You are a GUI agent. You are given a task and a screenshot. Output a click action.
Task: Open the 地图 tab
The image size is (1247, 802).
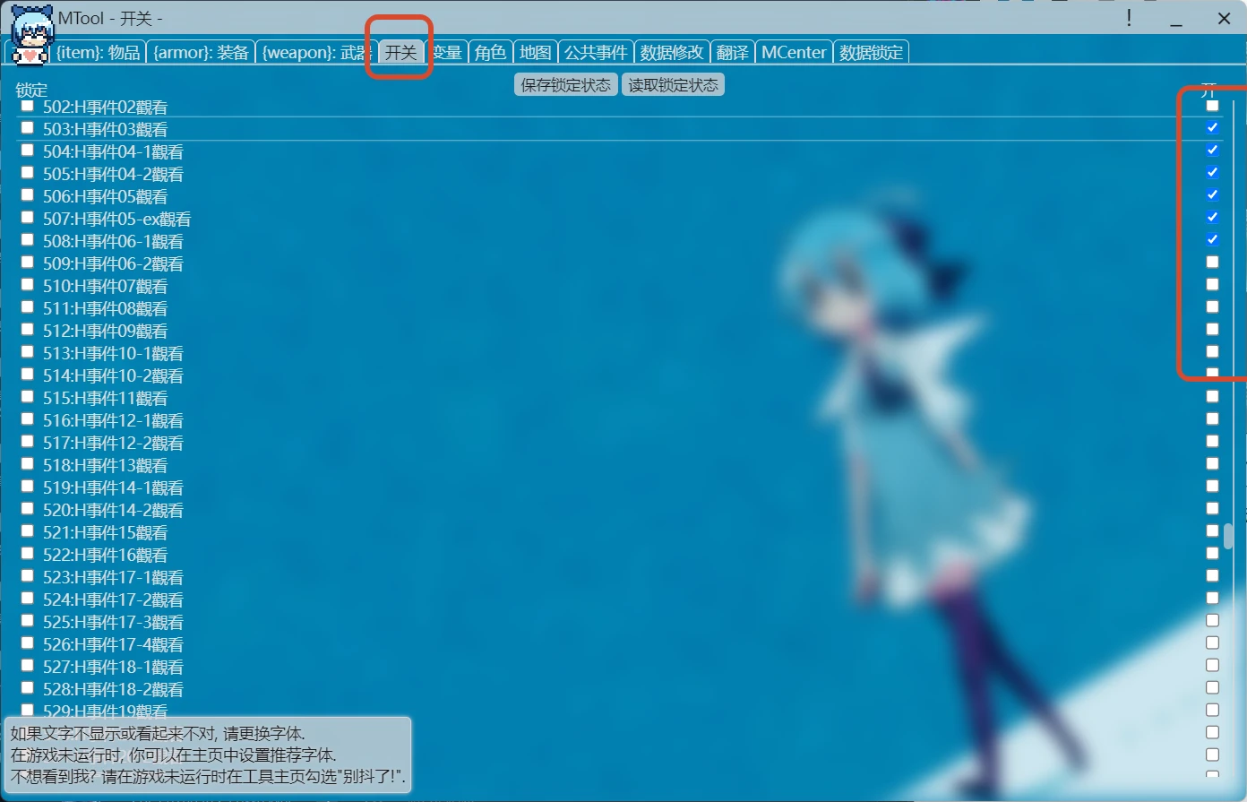(x=536, y=52)
